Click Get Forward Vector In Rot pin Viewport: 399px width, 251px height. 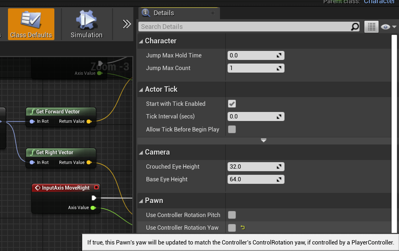(x=32, y=121)
